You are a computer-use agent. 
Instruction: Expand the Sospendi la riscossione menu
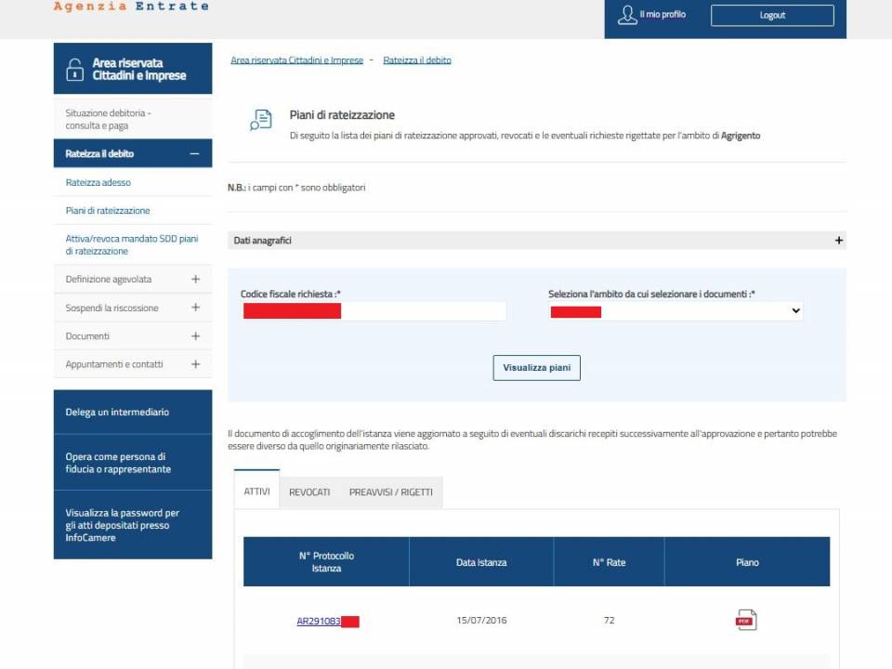pos(195,307)
